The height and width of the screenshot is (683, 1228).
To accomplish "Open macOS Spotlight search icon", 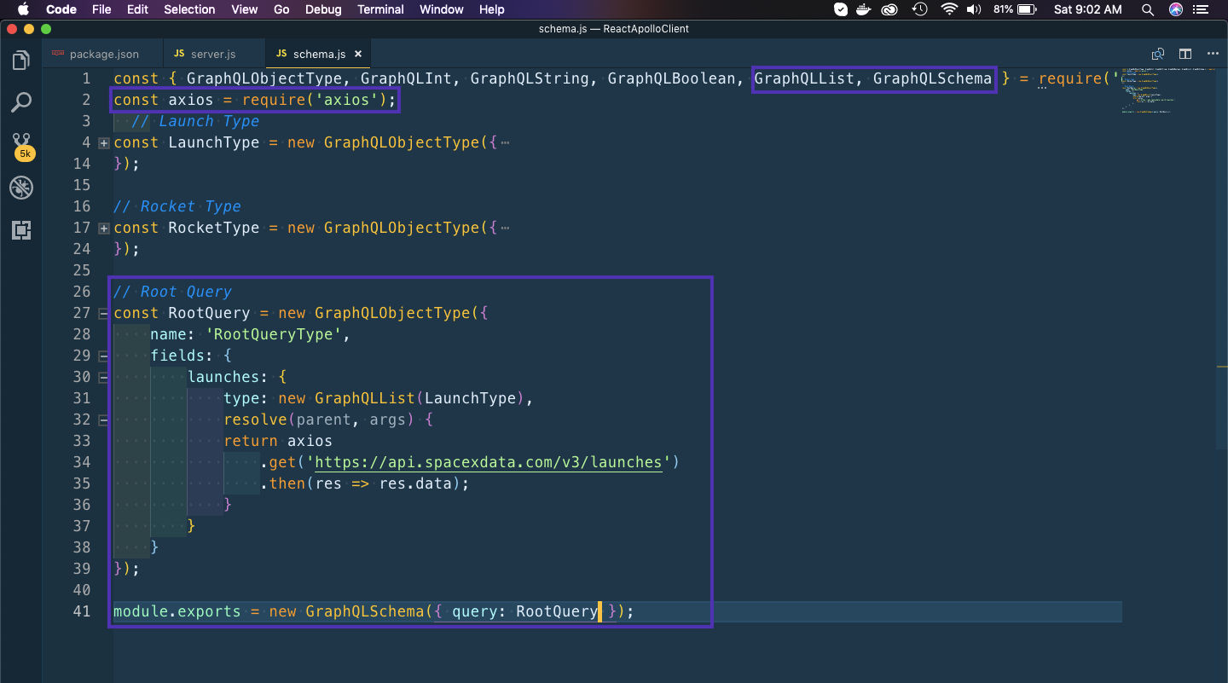I will (1148, 9).
